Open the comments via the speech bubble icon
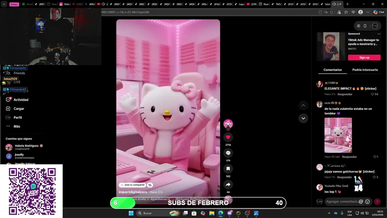Viewport: 387px width, 218px height. coord(228,153)
